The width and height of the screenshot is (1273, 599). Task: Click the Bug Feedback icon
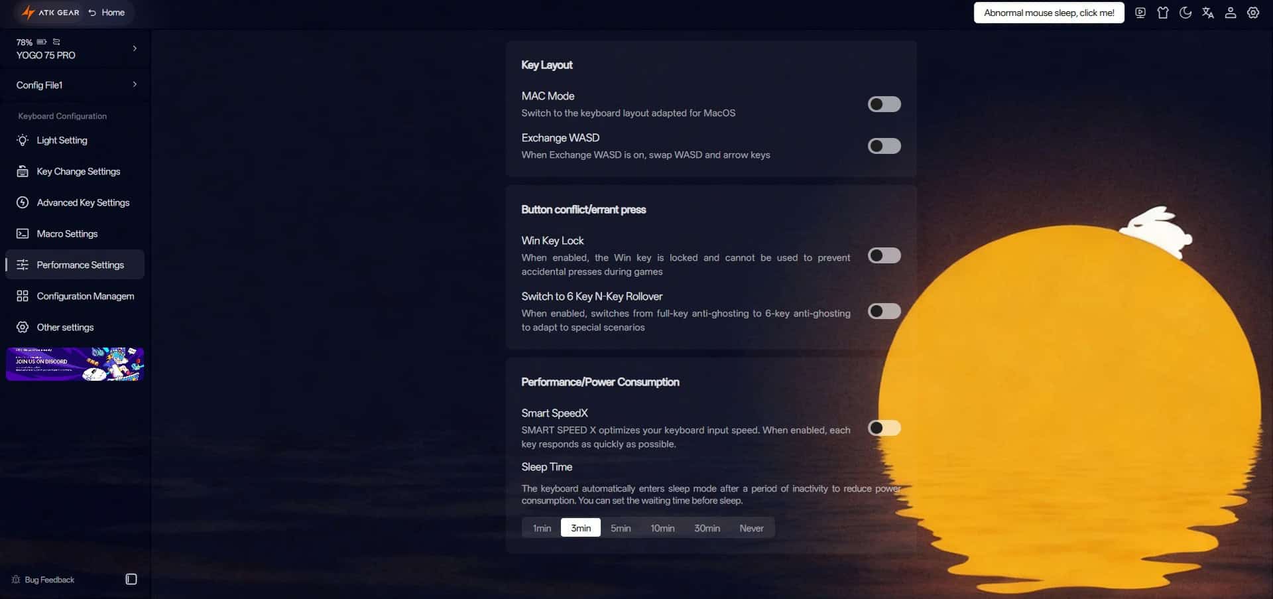point(16,580)
